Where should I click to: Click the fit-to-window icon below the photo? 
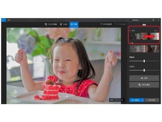tap(112, 100)
